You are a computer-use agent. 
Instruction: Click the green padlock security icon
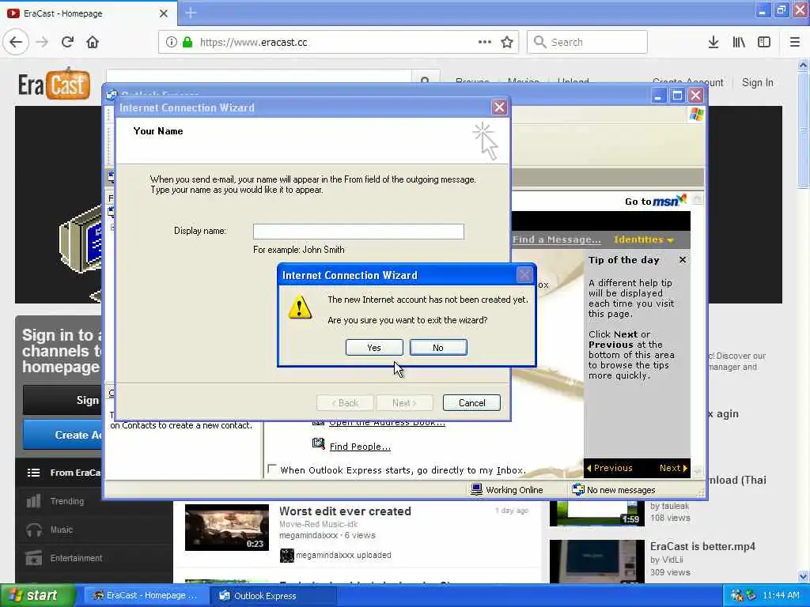click(187, 43)
